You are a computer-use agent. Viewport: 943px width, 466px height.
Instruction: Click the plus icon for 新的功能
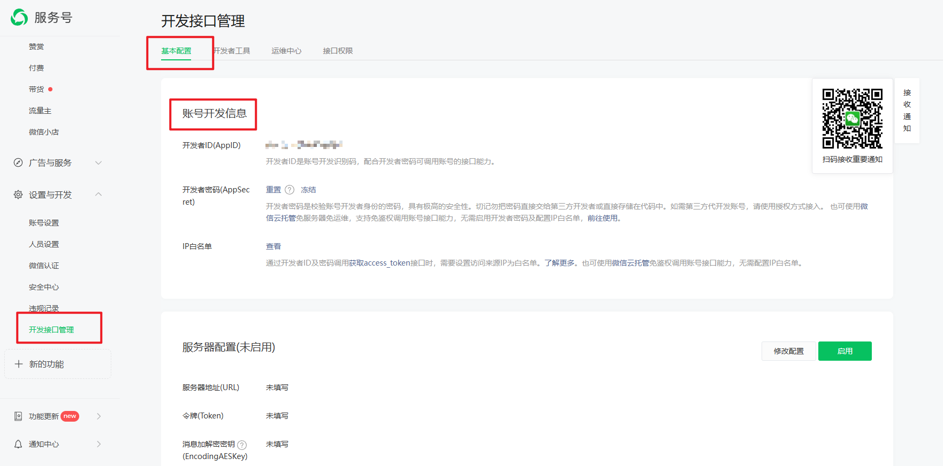(19, 364)
